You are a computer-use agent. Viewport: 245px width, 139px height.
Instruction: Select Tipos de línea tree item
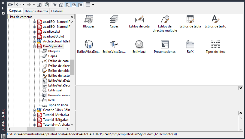[x=58, y=105]
